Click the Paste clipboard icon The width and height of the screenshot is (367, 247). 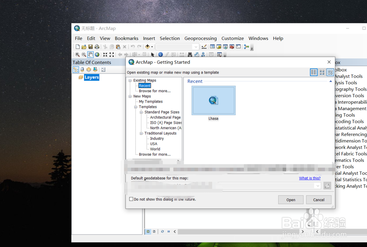[118, 47]
